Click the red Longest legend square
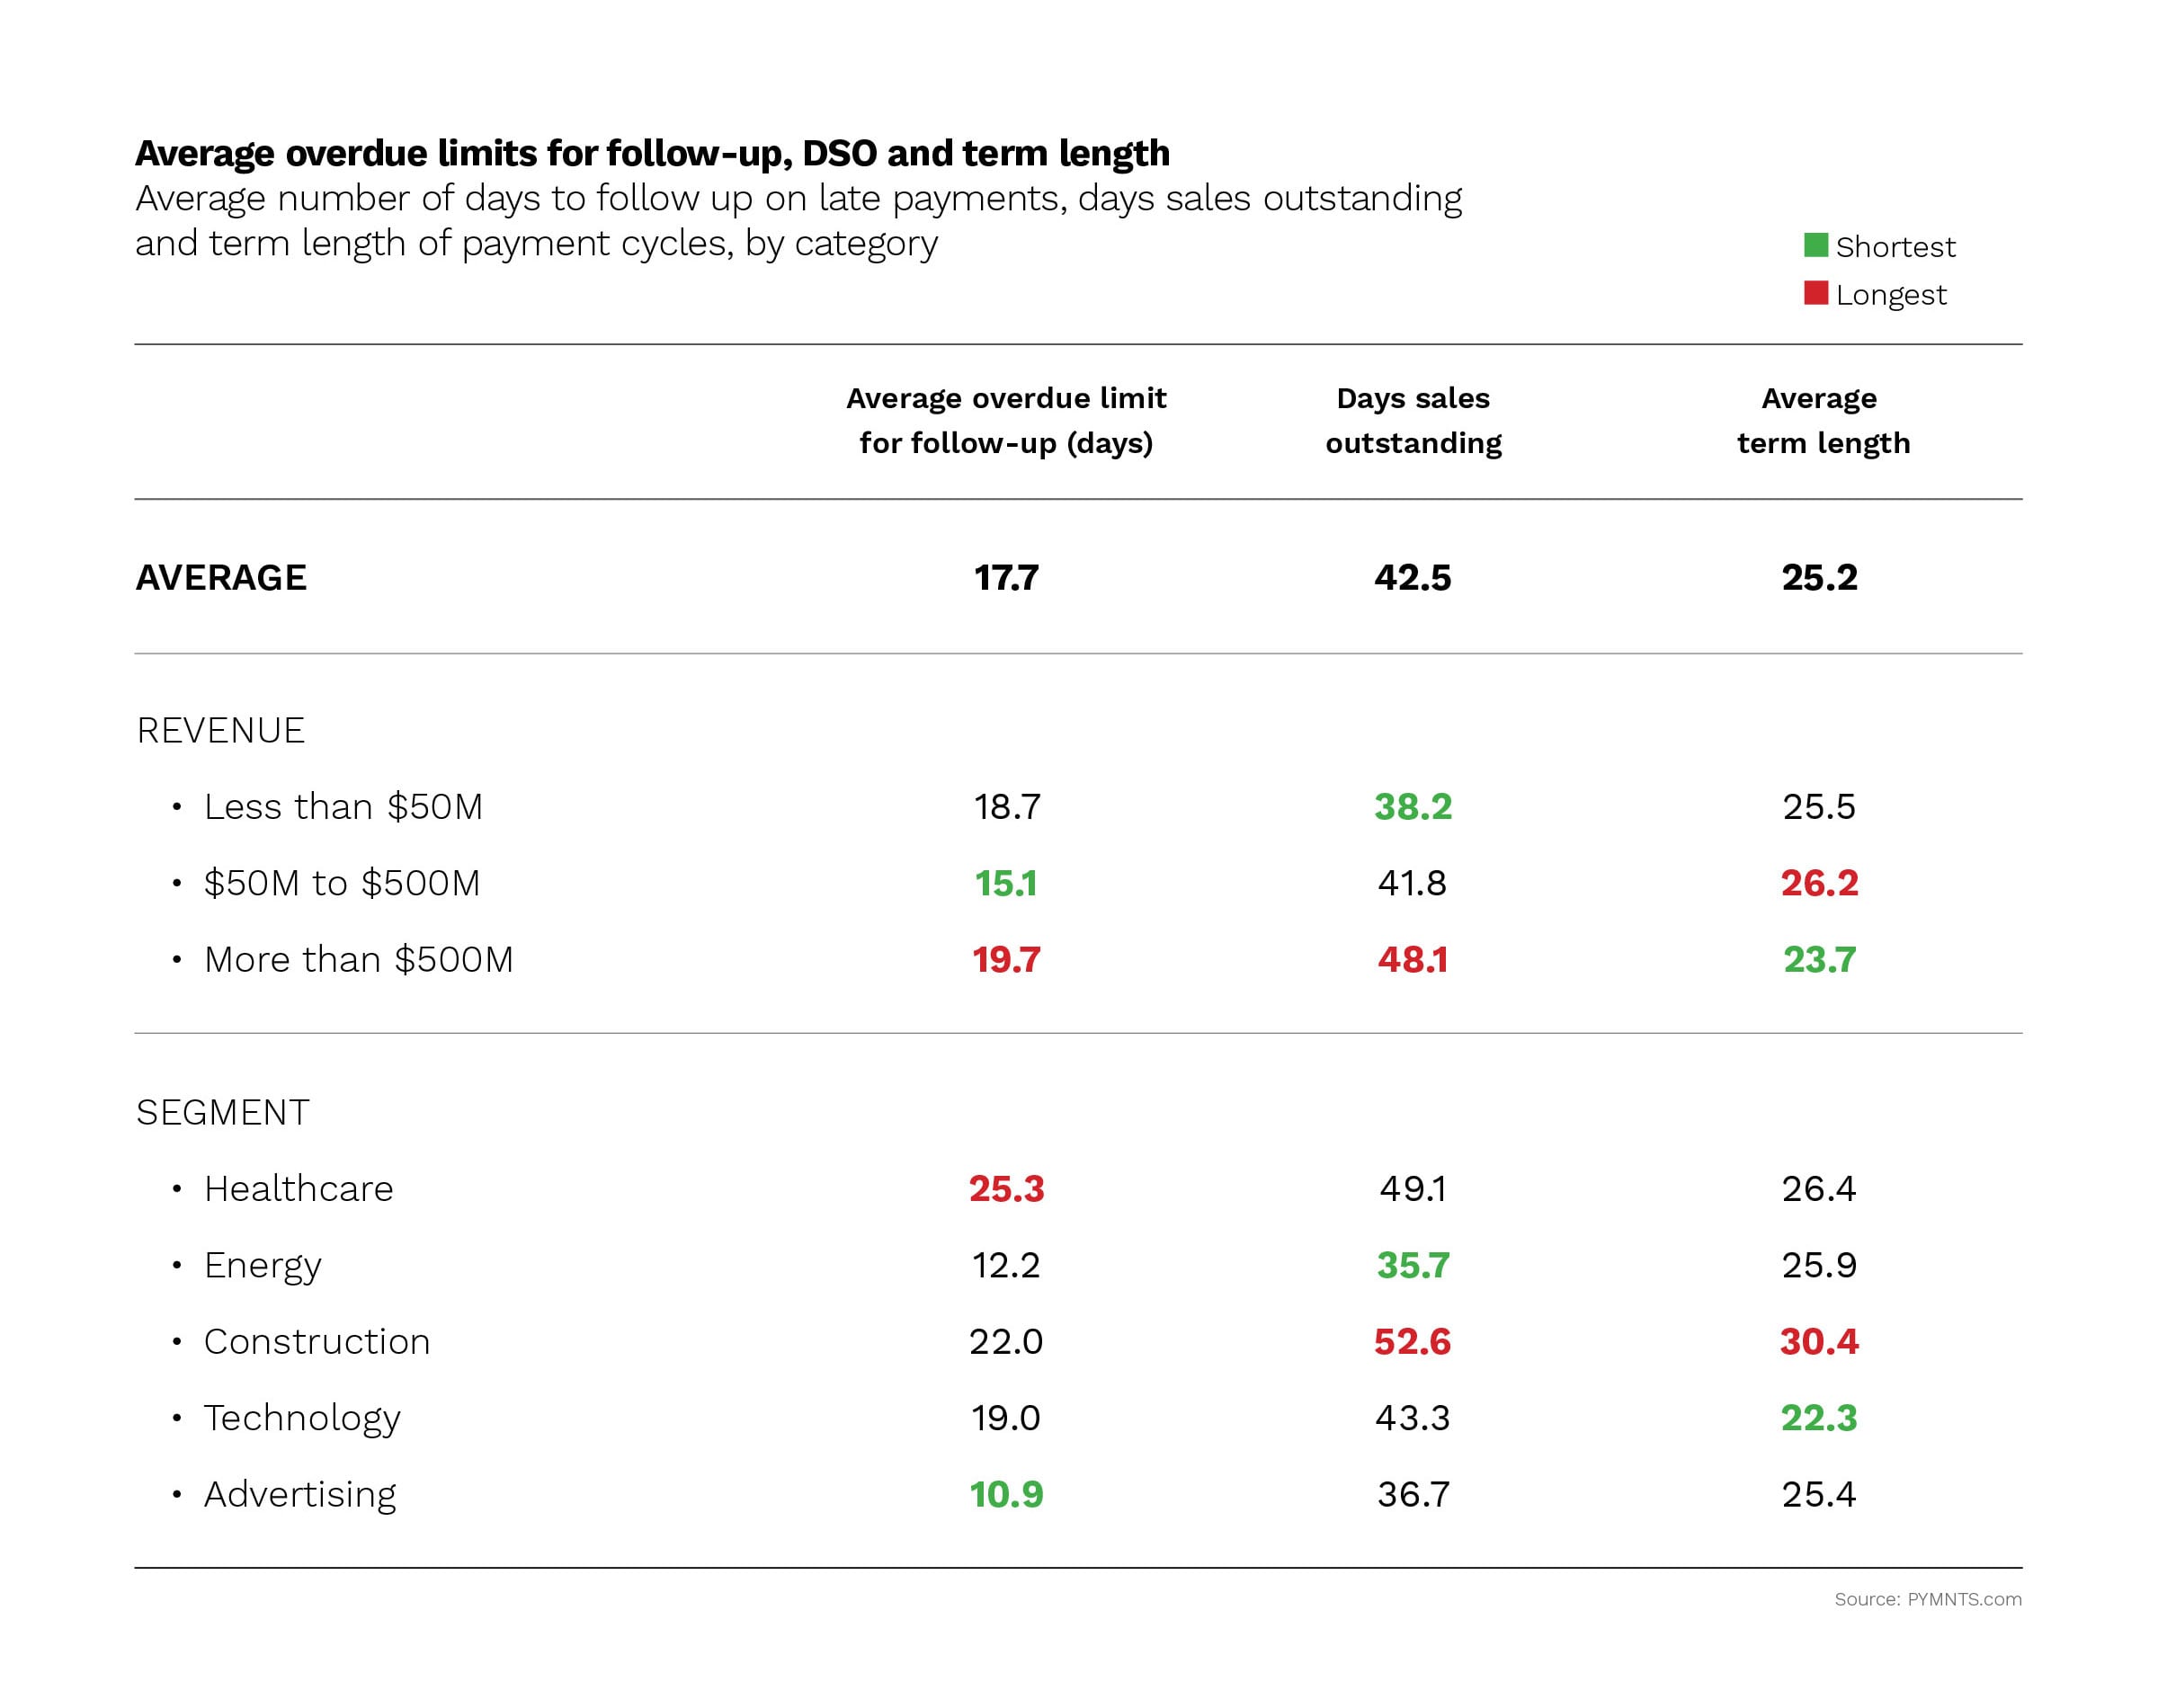This screenshot has height=1708, width=2158. 1815,293
